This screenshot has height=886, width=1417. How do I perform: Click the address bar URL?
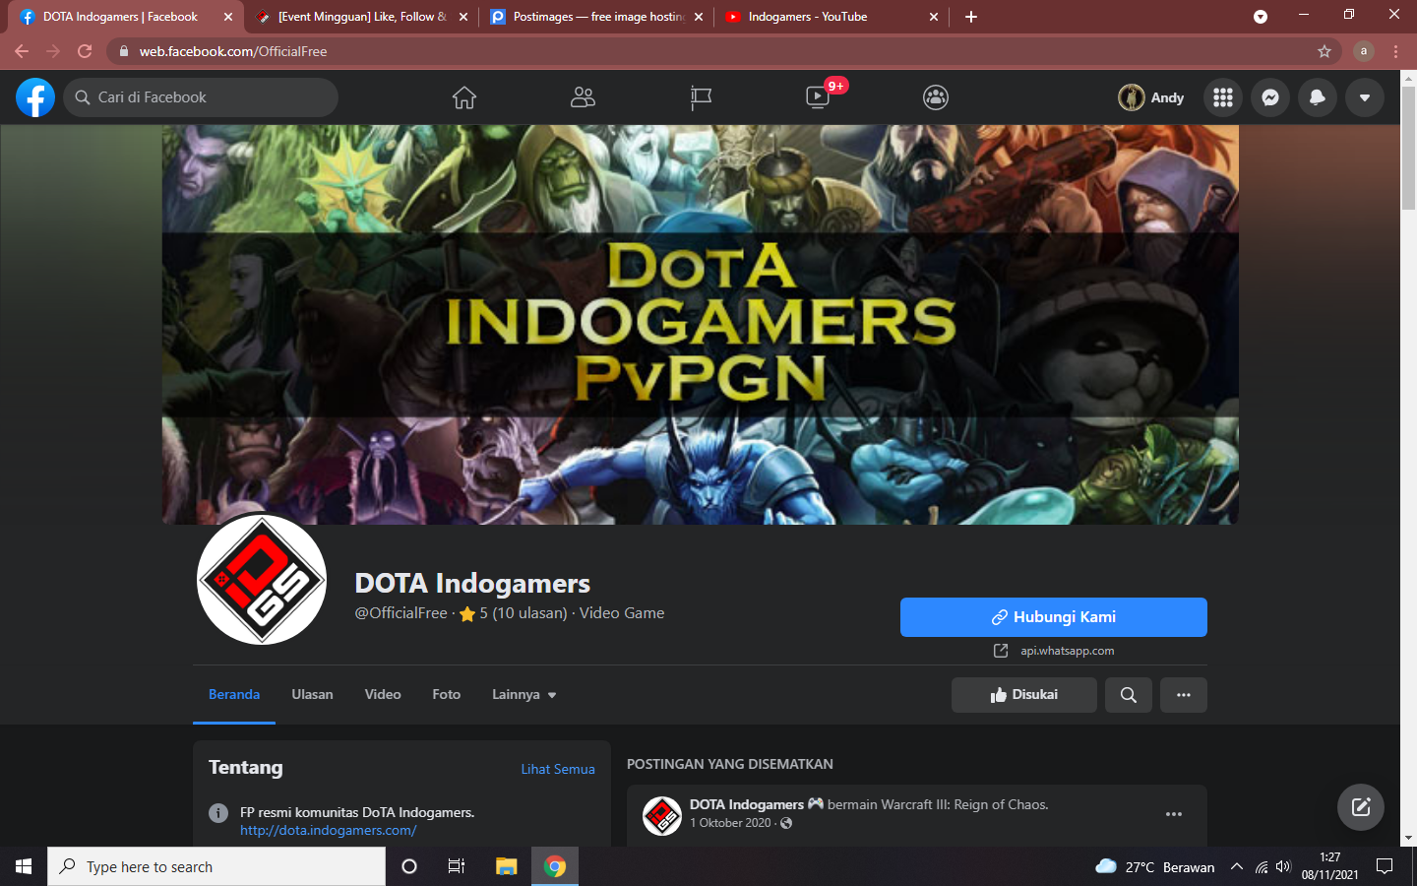coord(233,51)
